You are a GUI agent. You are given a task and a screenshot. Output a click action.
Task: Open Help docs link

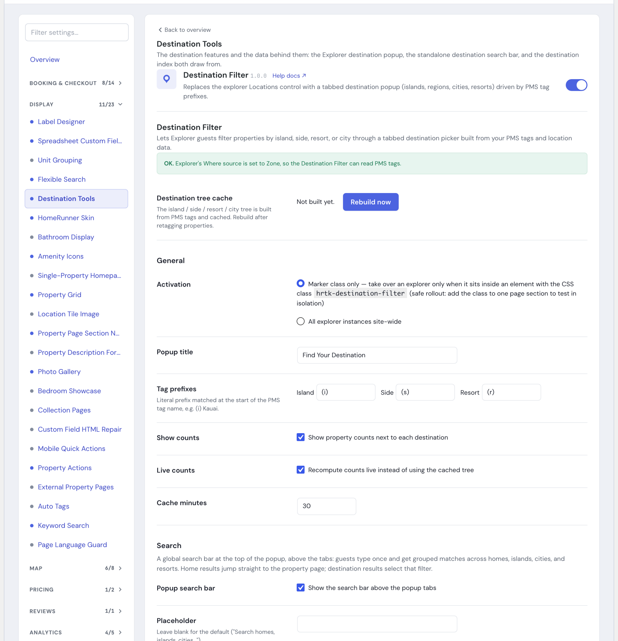point(289,76)
